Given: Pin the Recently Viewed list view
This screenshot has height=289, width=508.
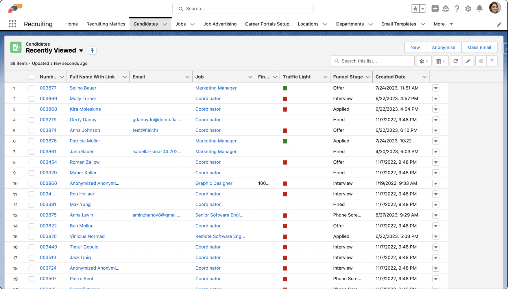Looking at the screenshot, I should (92, 51).
